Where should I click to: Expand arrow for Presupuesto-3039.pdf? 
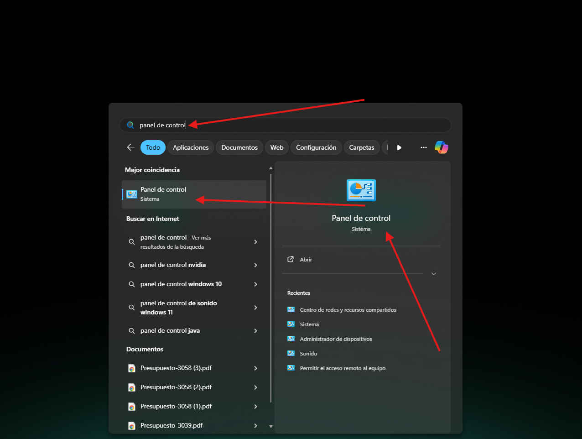tap(255, 426)
